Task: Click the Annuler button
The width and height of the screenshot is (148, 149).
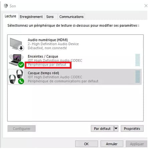Action: 112,144
